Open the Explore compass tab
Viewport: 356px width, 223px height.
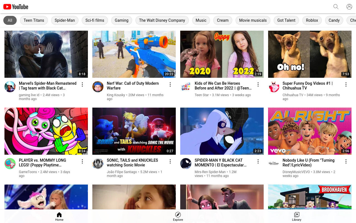pyautogui.click(x=178, y=216)
